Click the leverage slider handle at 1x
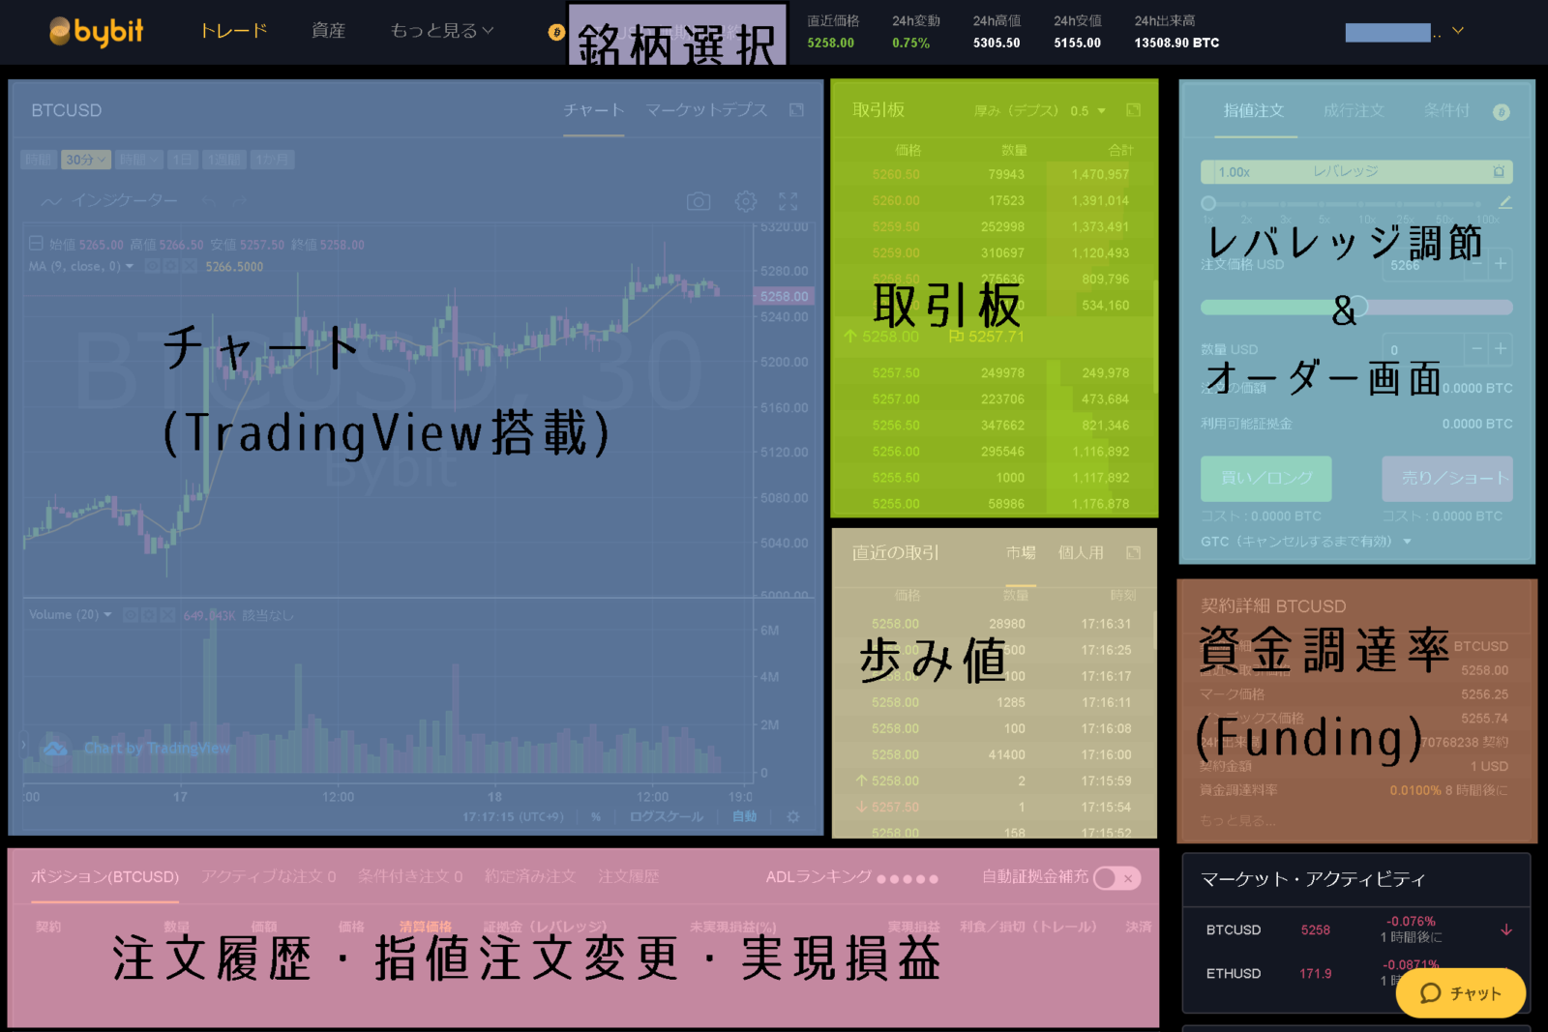Screen dimensions: 1548x1032 pos(1208,203)
